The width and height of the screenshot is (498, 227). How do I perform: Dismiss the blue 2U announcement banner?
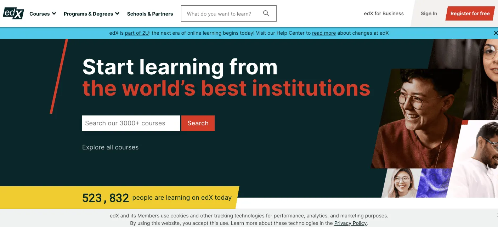pos(495,33)
